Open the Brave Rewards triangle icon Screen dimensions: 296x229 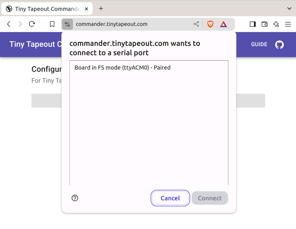(223, 24)
